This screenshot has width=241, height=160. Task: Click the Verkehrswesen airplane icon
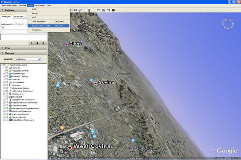pyautogui.click(x=10, y=106)
